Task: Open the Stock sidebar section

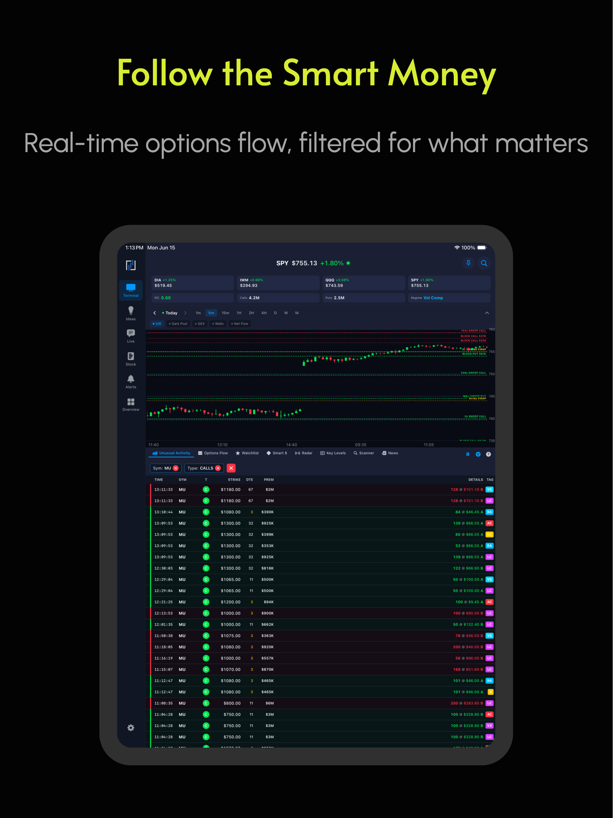Action: 131,359
